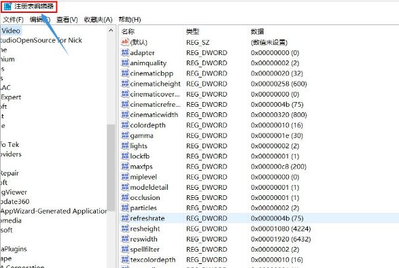Click the DWORD icon next to adapter
Screen dimensions: 399x268
click(x=124, y=52)
